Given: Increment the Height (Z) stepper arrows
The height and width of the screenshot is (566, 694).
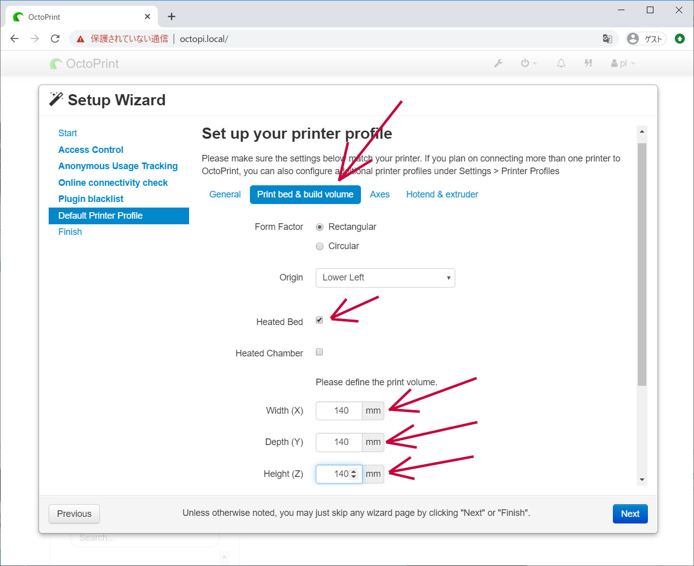Looking at the screenshot, I should pyautogui.click(x=354, y=471).
